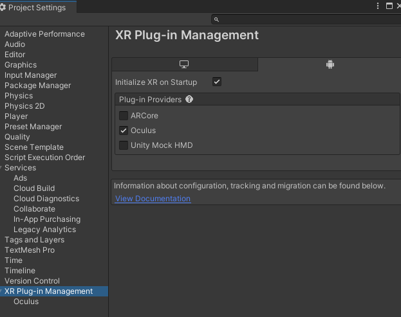The width and height of the screenshot is (401, 317).
Task: Click the settings search field
Action: coord(307,20)
